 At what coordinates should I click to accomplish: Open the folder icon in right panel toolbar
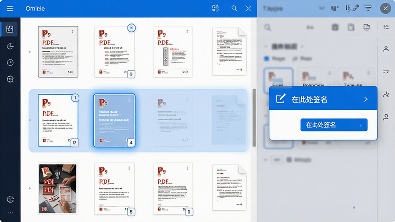tap(367, 27)
